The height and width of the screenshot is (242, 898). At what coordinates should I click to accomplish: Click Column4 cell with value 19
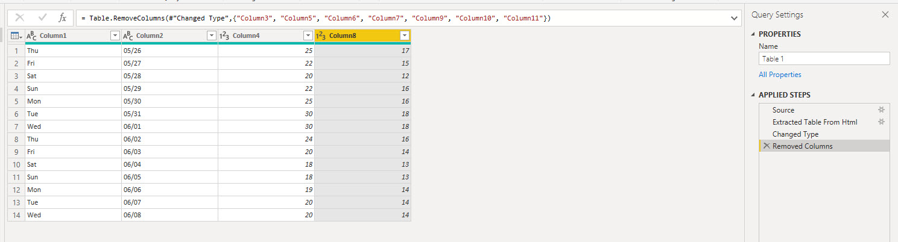(x=266, y=190)
